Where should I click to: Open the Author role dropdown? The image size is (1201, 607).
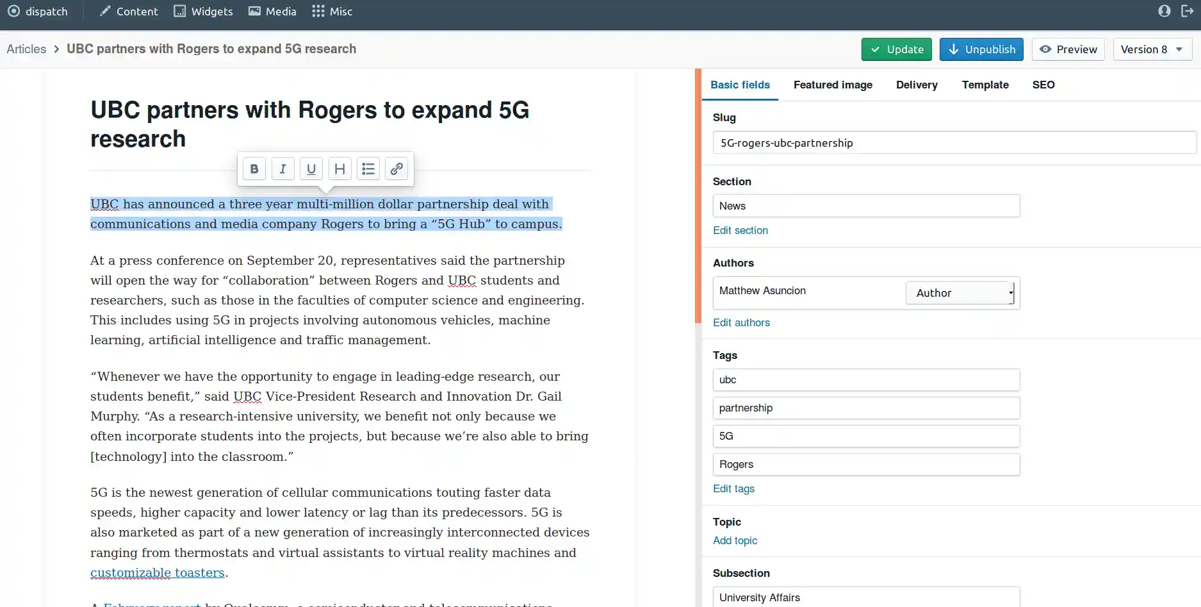(x=960, y=293)
